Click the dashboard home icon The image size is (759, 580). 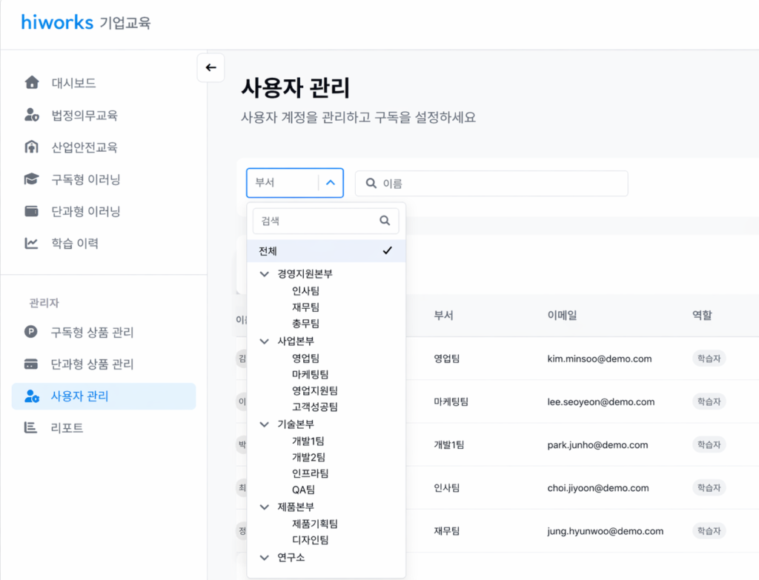(x=31, y=83)
